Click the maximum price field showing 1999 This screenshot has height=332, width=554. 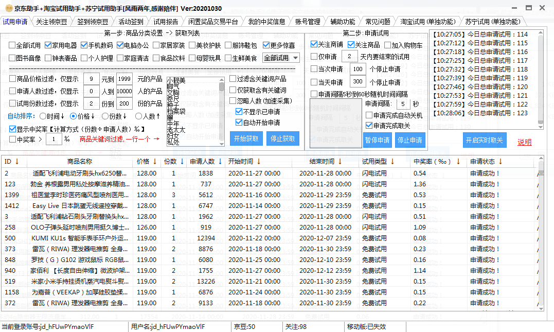pyautogui.click(x=124, y=79)
